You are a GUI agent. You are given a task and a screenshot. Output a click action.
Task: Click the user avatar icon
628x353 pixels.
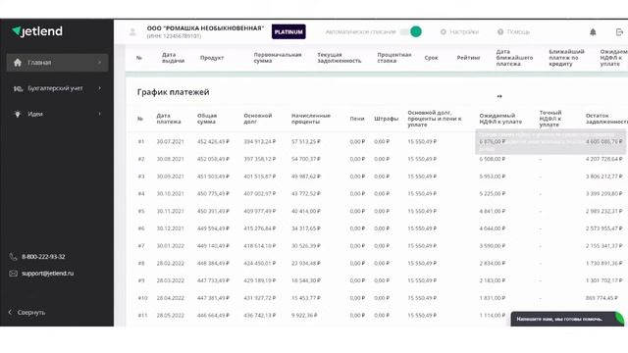point(132,32)
